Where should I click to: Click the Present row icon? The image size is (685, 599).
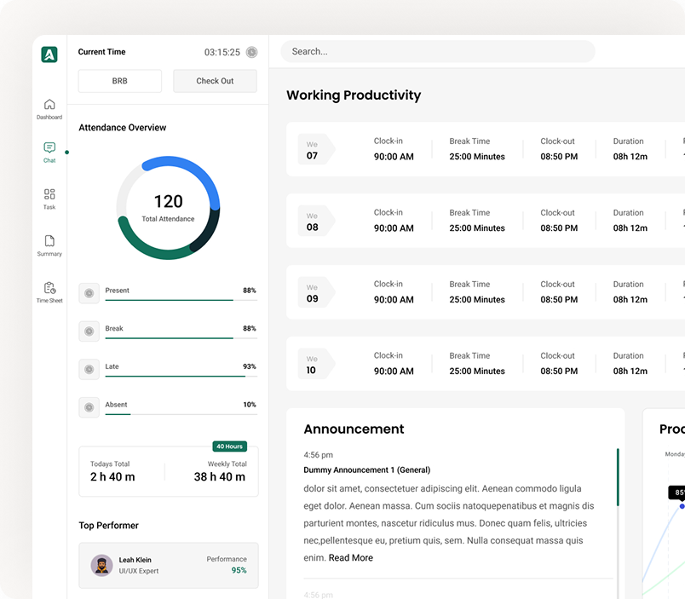[x=89, y=293]
